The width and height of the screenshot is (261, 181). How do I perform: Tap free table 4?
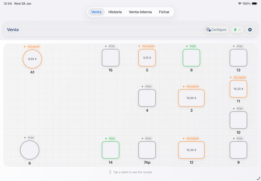[x=147, y=98]
